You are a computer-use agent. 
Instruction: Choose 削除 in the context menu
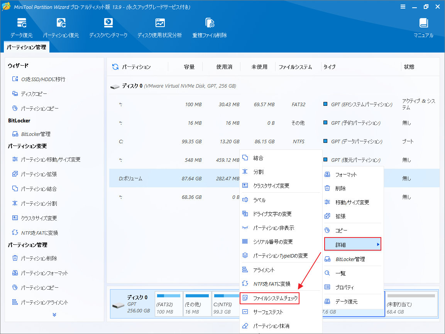point(353,188)
